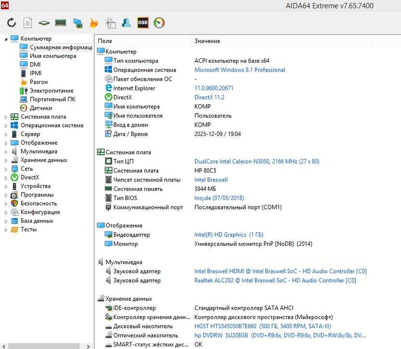
Task: Open the OSD panel icon
Action: click(x=143, y=23)
